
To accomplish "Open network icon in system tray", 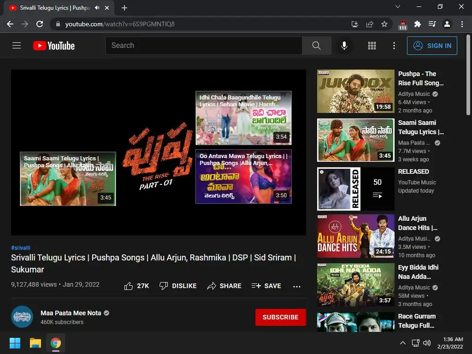I will 416,343.
